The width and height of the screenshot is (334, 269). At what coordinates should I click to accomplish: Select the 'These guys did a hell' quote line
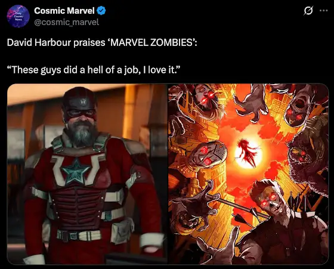pos(94,70)
